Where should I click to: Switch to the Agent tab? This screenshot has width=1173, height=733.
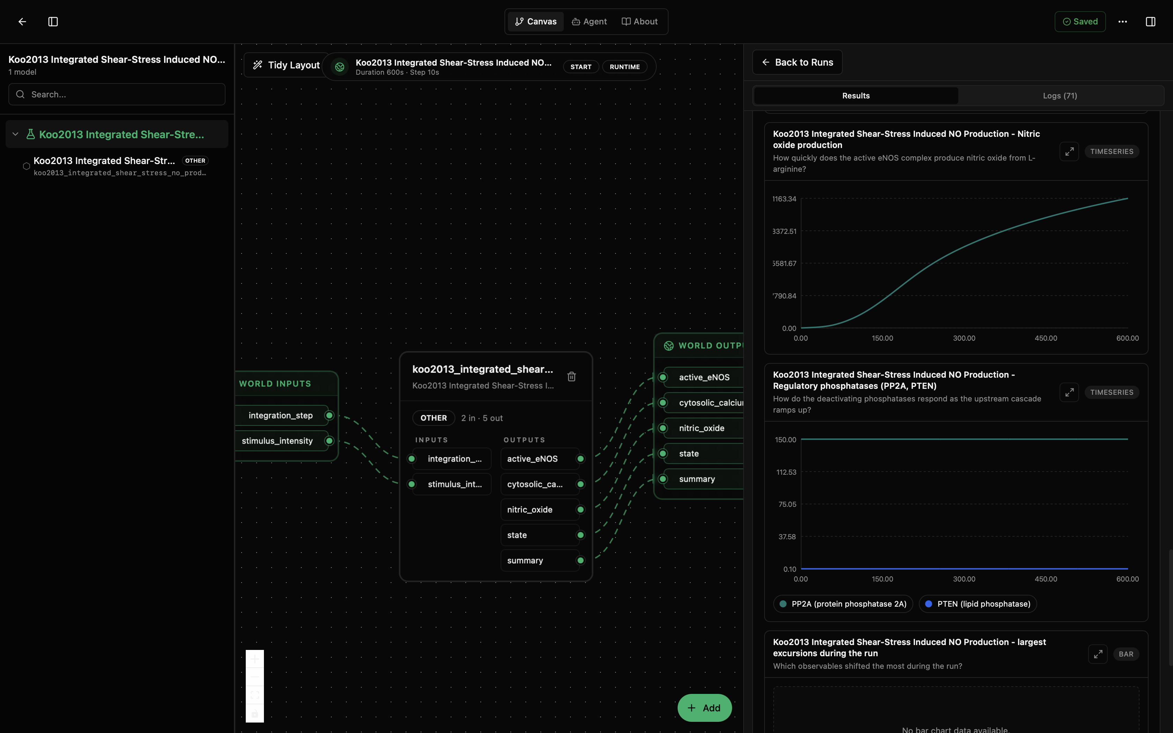click(589, 21)
